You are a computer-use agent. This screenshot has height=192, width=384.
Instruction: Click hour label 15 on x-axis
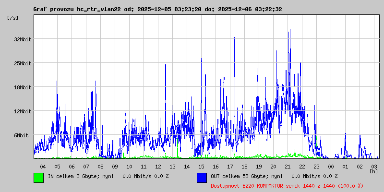pos(201,167)
